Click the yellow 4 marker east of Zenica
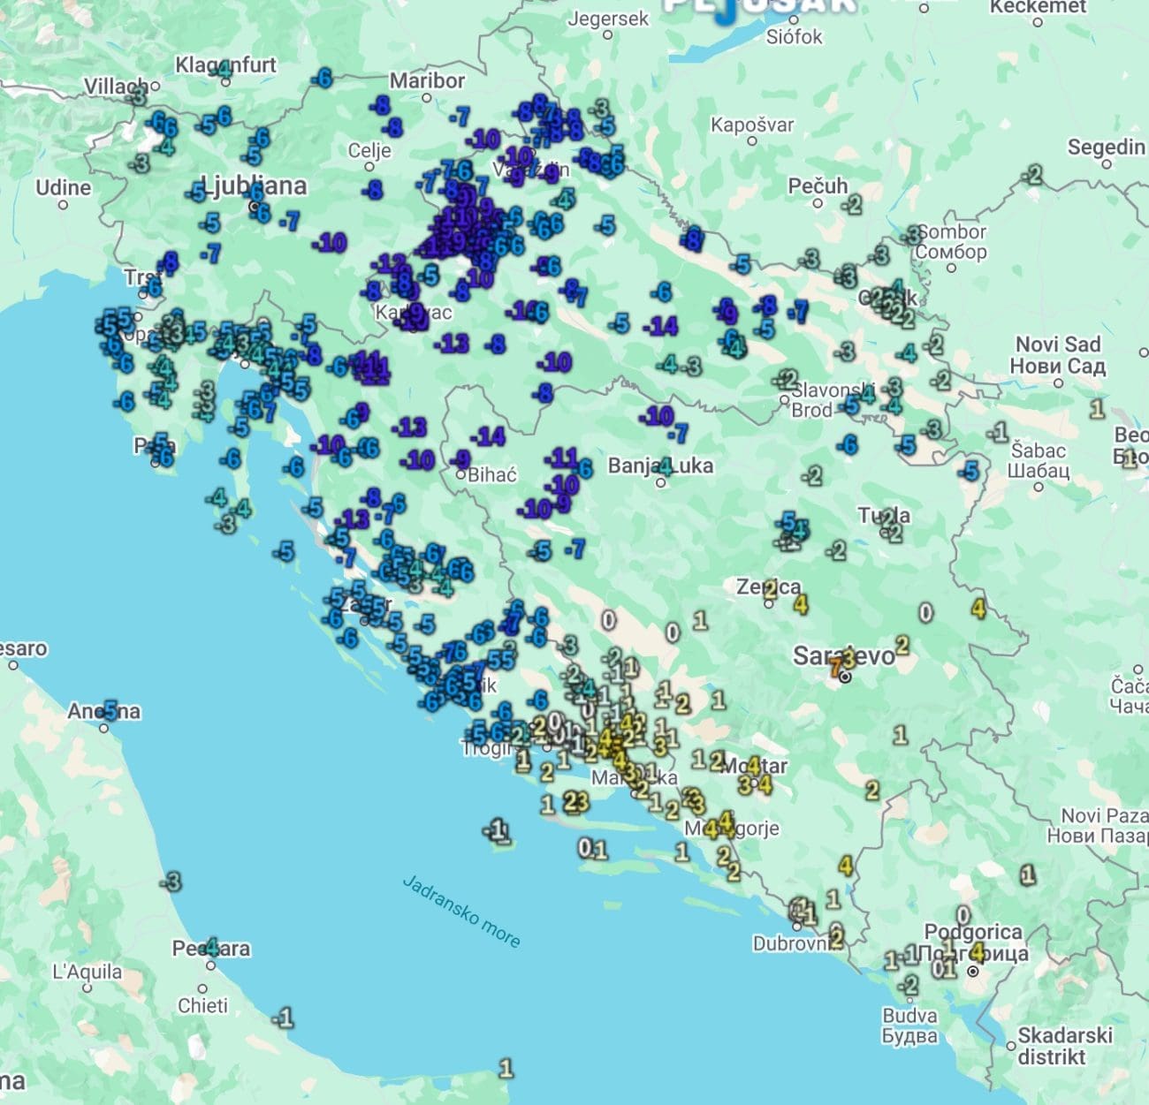 (801, 605)
